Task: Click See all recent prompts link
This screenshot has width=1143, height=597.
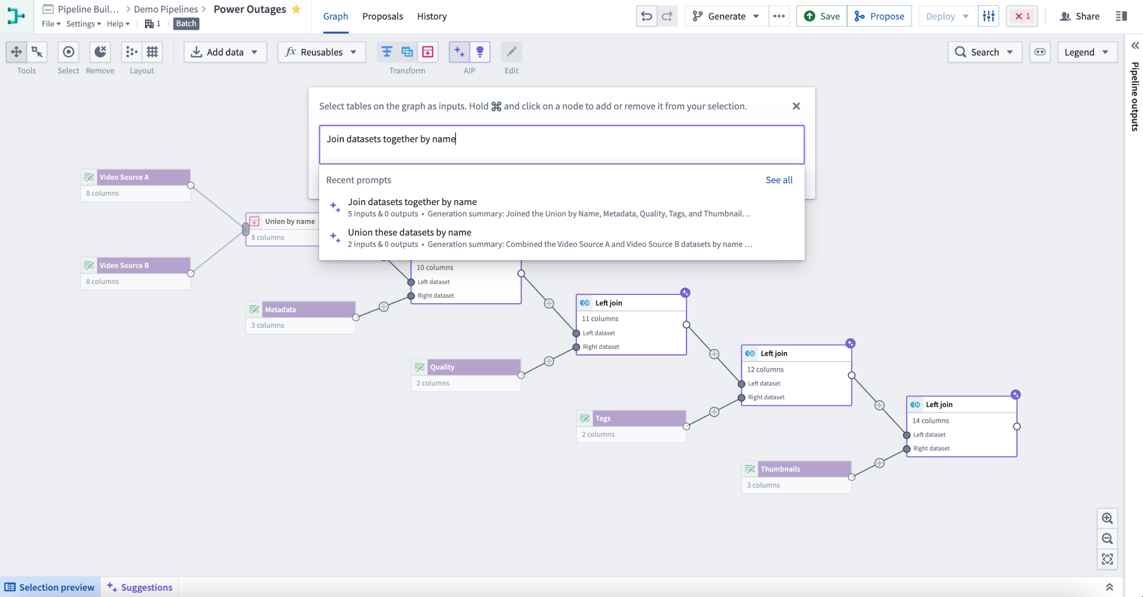Action: pyautogui.click(x=779, y=180)
